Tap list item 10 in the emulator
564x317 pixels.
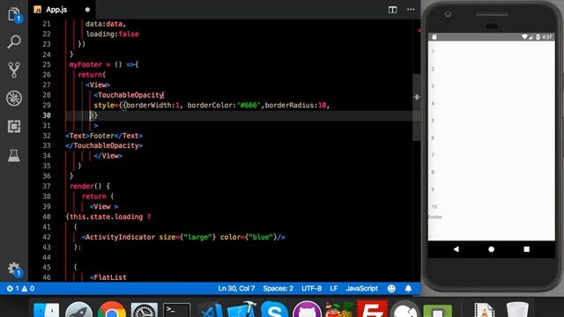pyautogui.click(x=434, y=207)
